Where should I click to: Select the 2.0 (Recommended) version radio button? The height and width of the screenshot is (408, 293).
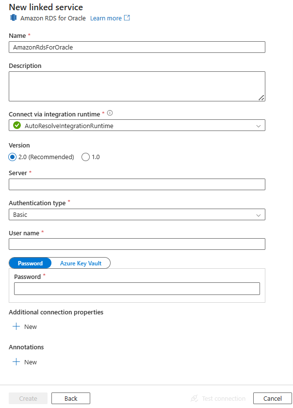[x=11, y=157]
